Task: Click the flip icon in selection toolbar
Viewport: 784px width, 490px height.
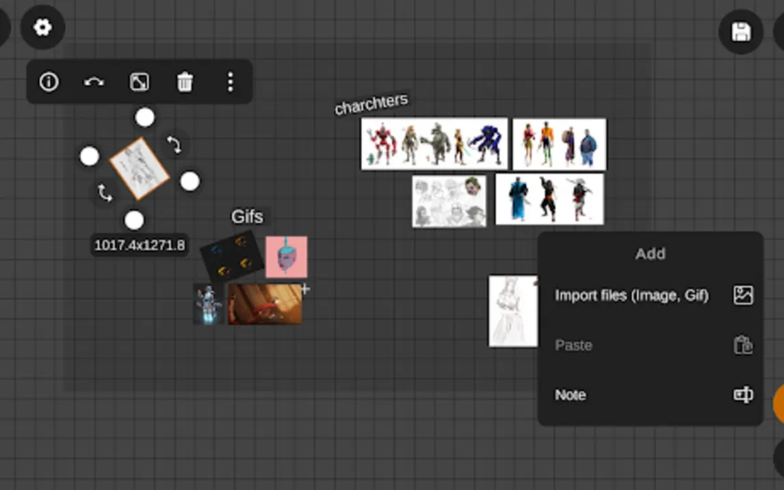Action: click(x=94, y=82)
